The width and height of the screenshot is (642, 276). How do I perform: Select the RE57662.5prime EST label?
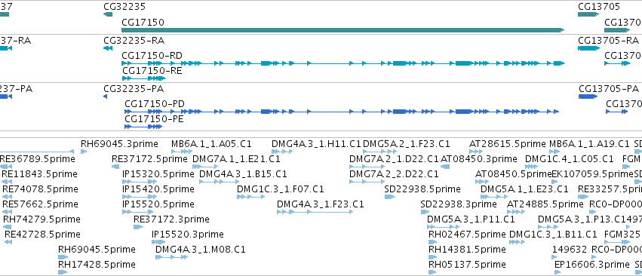point(40,204)
